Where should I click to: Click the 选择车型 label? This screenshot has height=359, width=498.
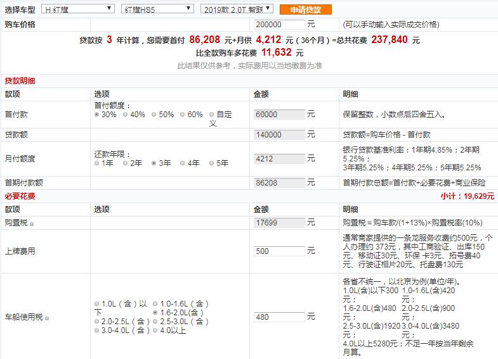[x=20, y=9]
